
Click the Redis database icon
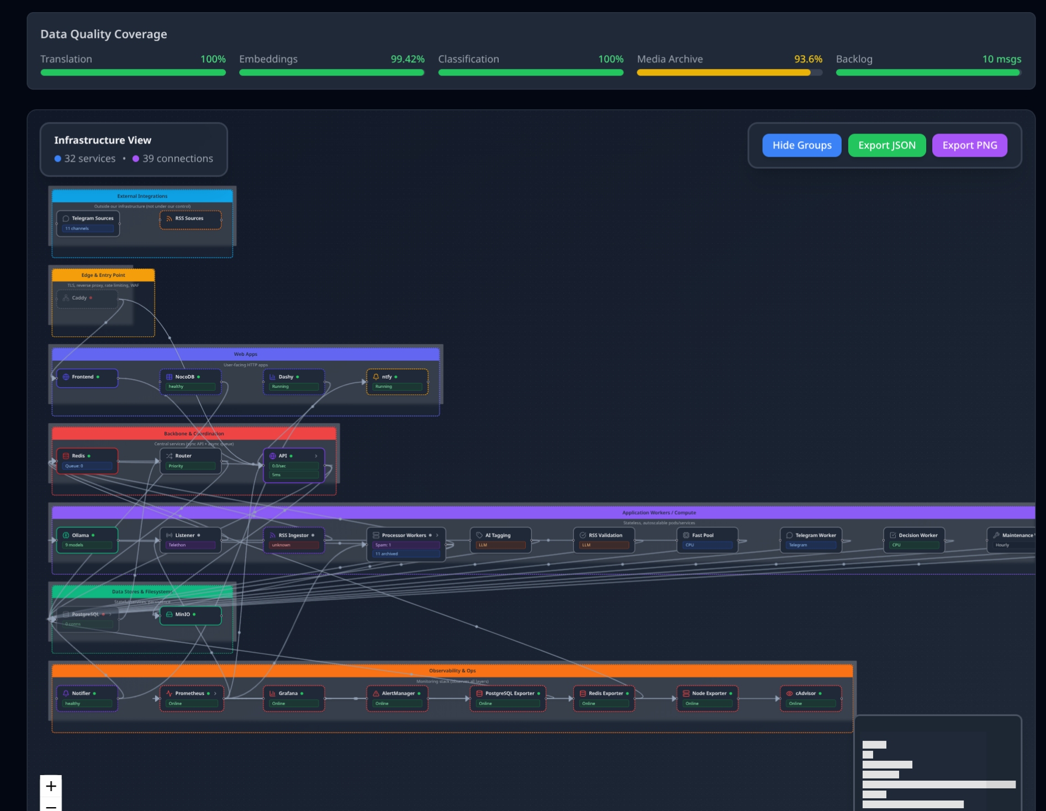(x=66, y=456)
